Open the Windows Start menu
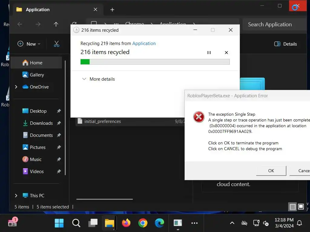 click(x=59, y=223)
